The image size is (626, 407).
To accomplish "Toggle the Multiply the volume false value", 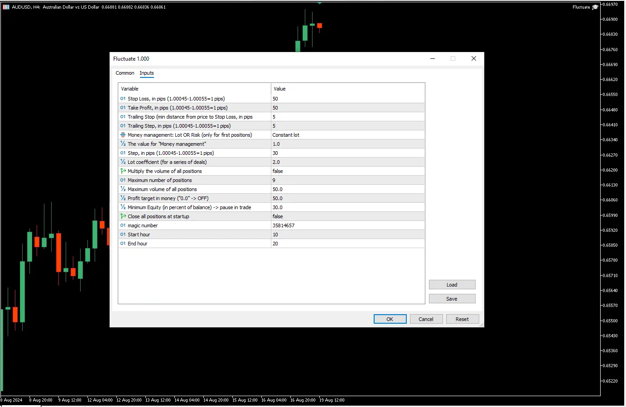I will click(x=347, y=171).
